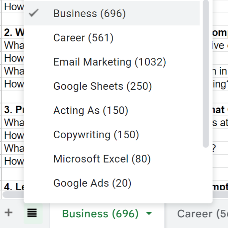Image resolution: width=228 pixels, height=228 pixels.
Task: Select the bold cell starting with "2. W"
Action: click(x=14, y=32)
